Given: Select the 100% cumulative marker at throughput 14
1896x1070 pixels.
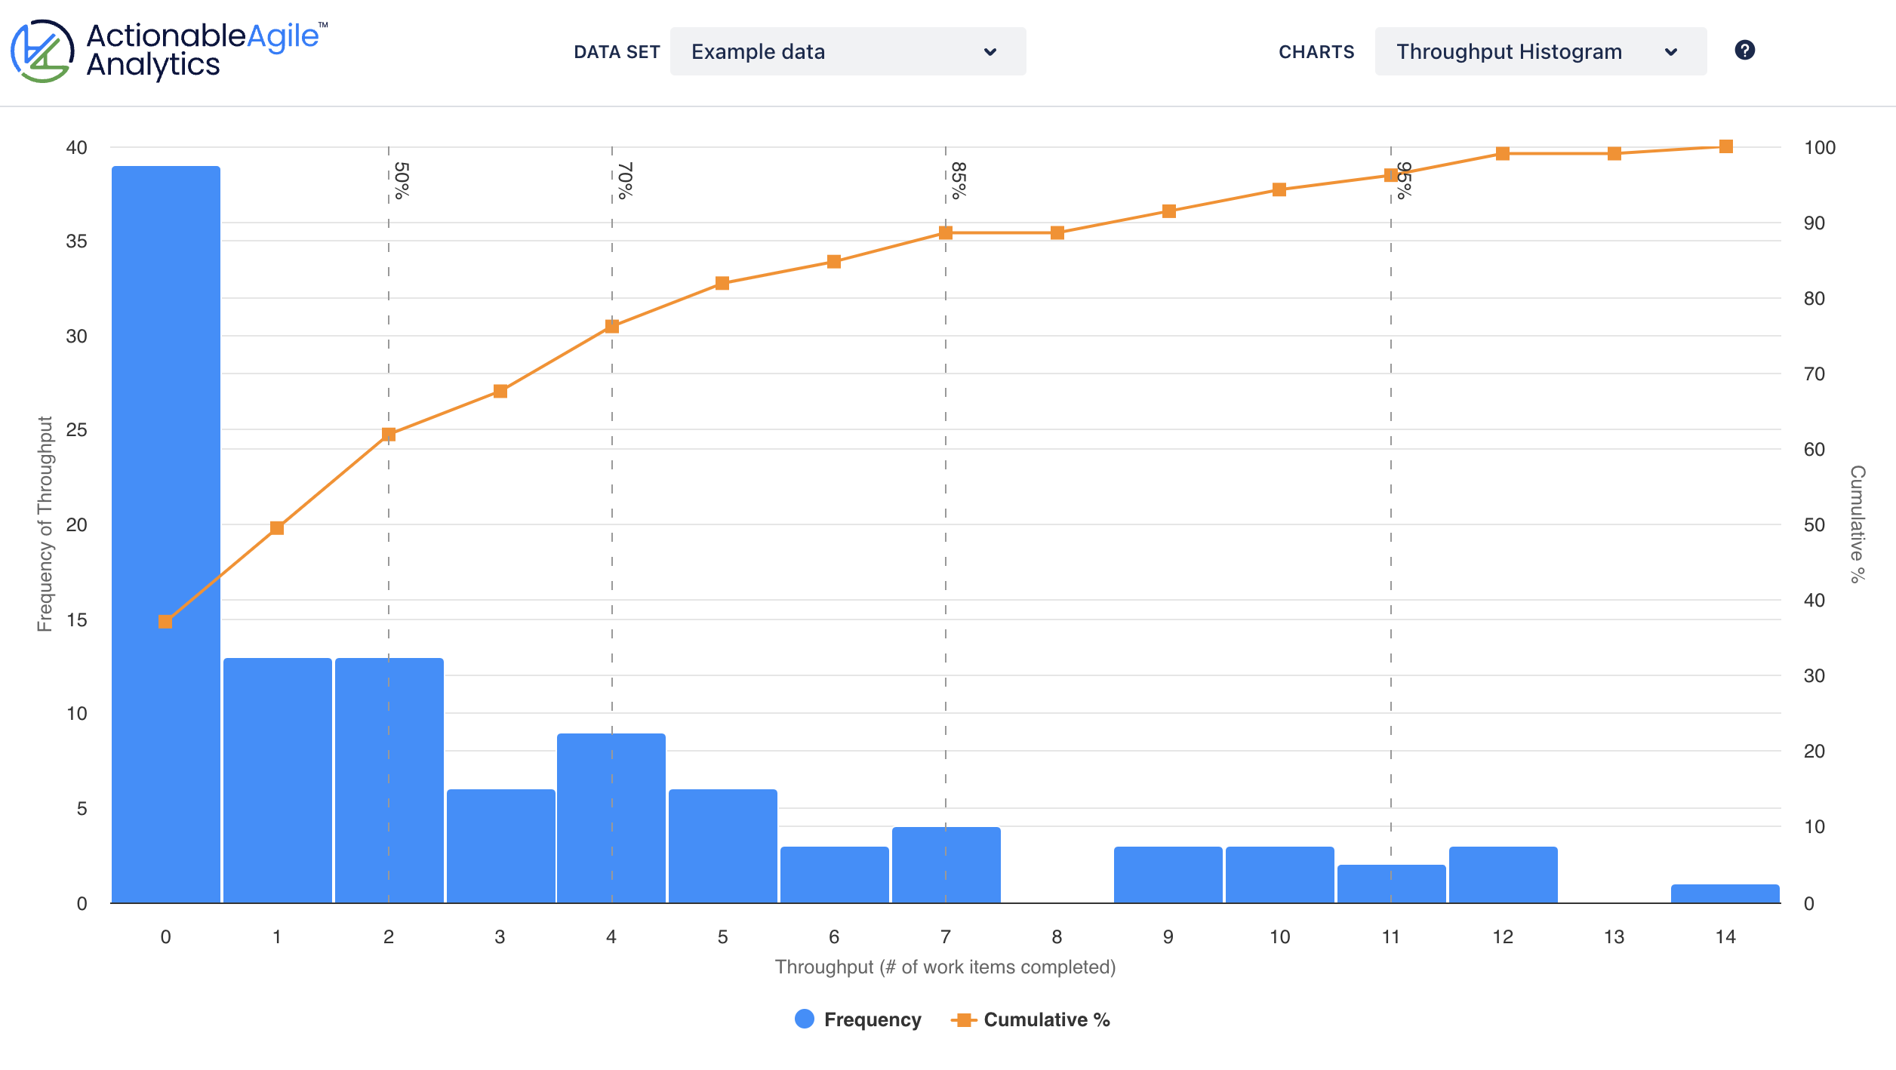Looking at the screenshot, I should pos(1725,145).
